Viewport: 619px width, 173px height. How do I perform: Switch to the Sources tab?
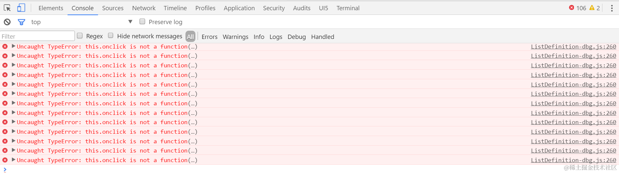113,8
